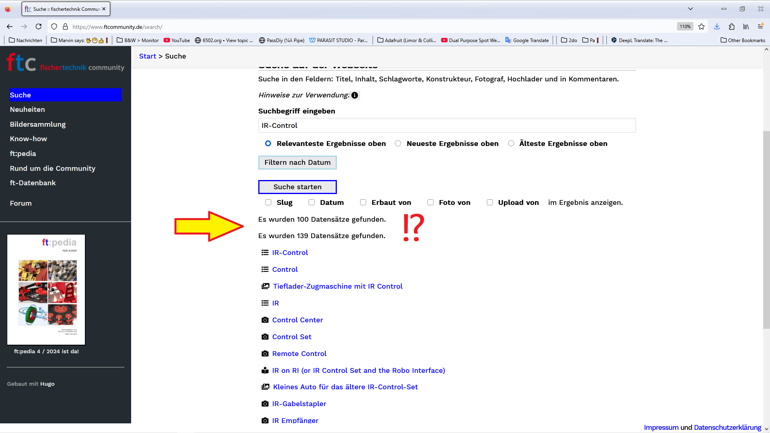Open the library sidebar icon
The height and width of the screenshot is (433, 770).
[746, 27]
